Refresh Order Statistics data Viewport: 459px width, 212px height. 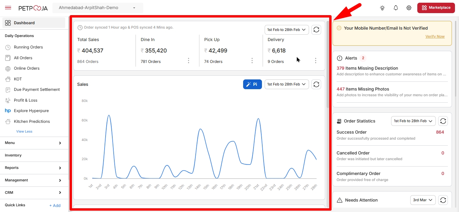tap(443, 121)
